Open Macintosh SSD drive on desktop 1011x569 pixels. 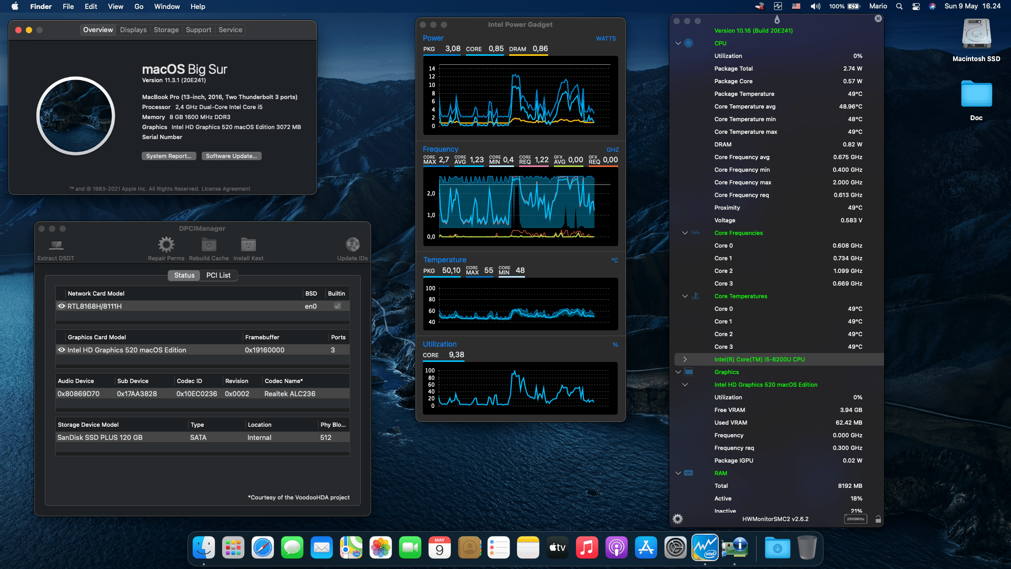[976, 35]
